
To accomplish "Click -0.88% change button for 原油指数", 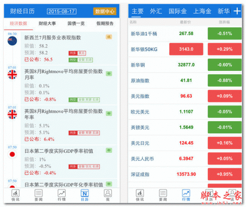I will (x=225, y=80).
